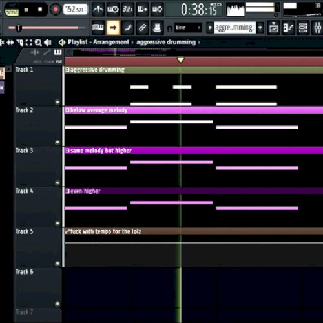
Task: Pause playback with the pause button
Action: click(x=26, y=10)
